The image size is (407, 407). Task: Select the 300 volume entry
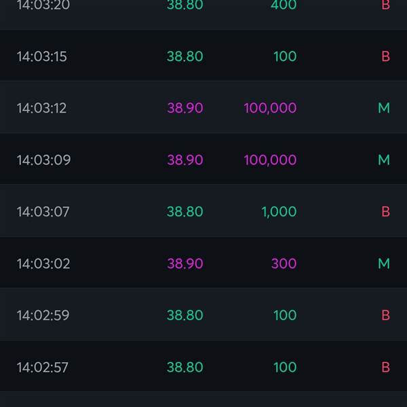284,263
